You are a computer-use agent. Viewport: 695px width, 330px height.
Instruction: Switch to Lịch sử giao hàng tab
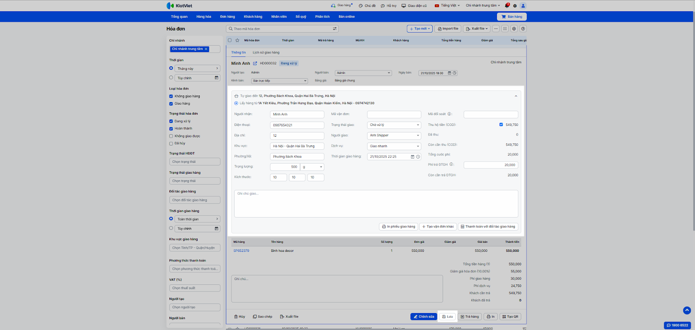point(266,53)
